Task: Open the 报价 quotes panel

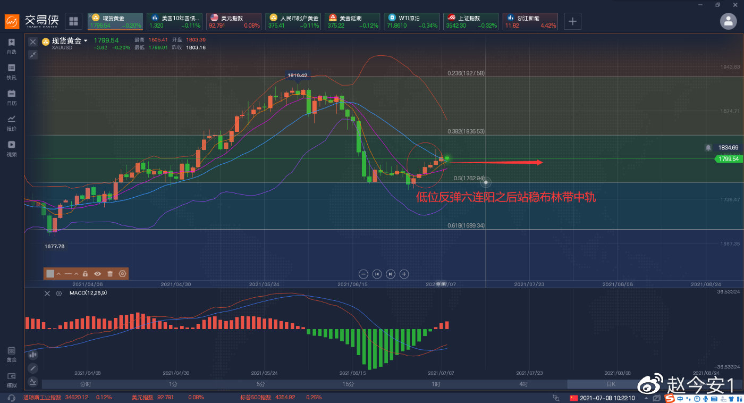Action: point(12,123)
